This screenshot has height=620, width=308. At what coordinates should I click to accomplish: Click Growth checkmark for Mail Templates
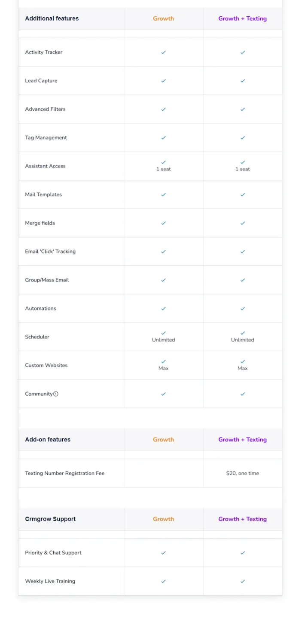pos(163,195)
